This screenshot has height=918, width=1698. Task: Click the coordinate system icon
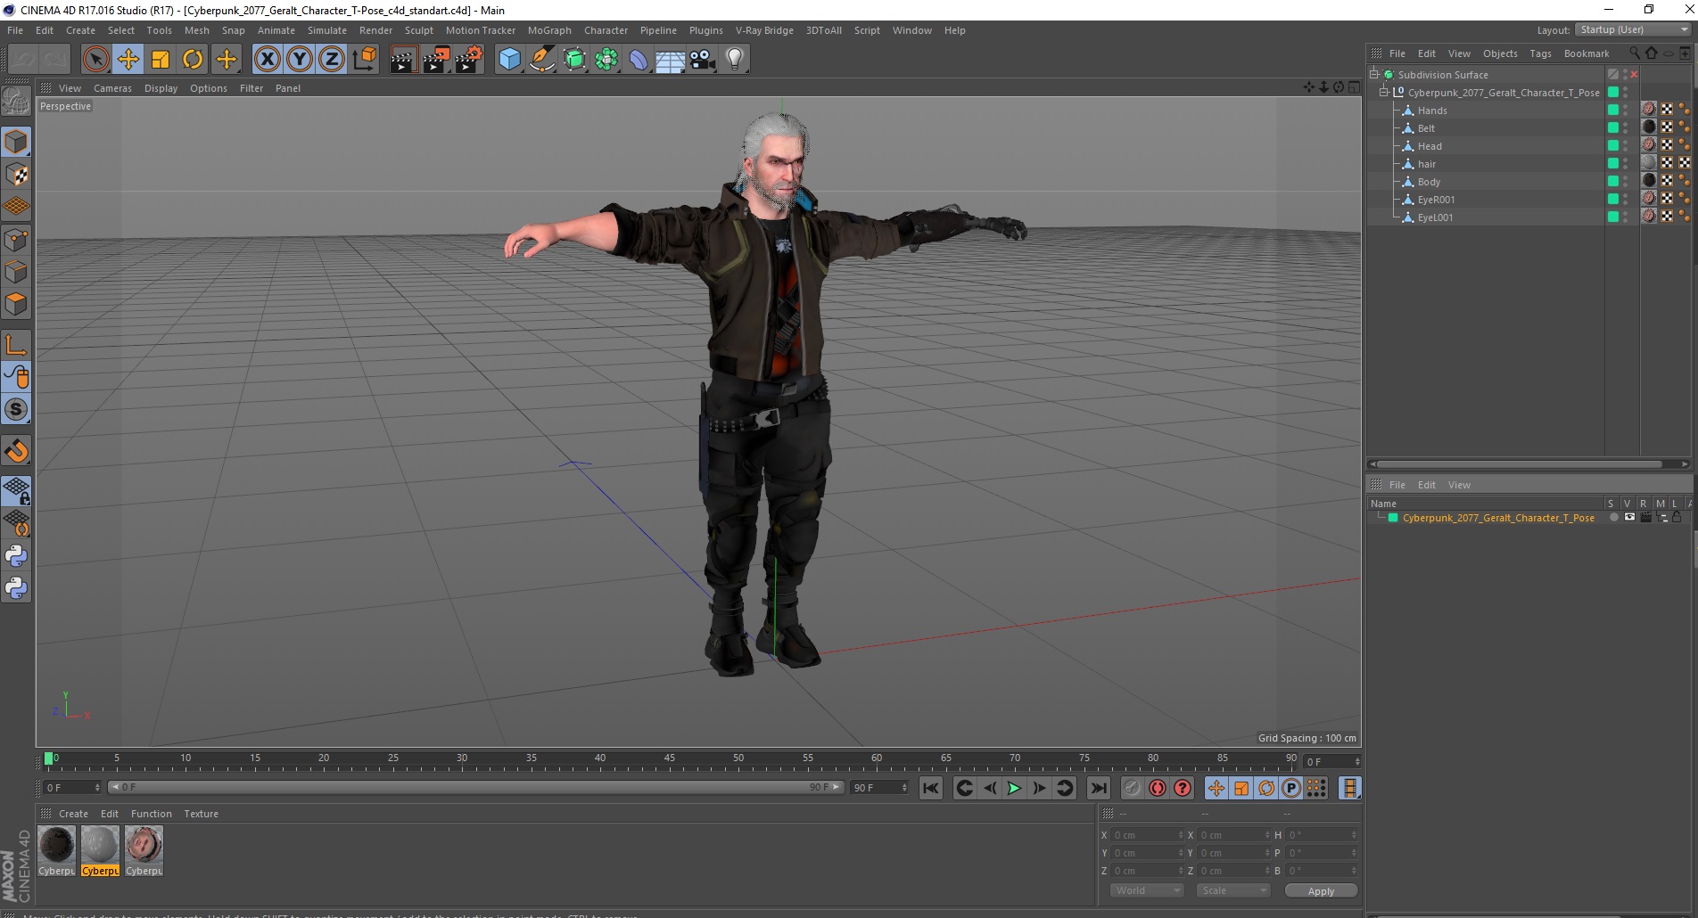[364, 60]
